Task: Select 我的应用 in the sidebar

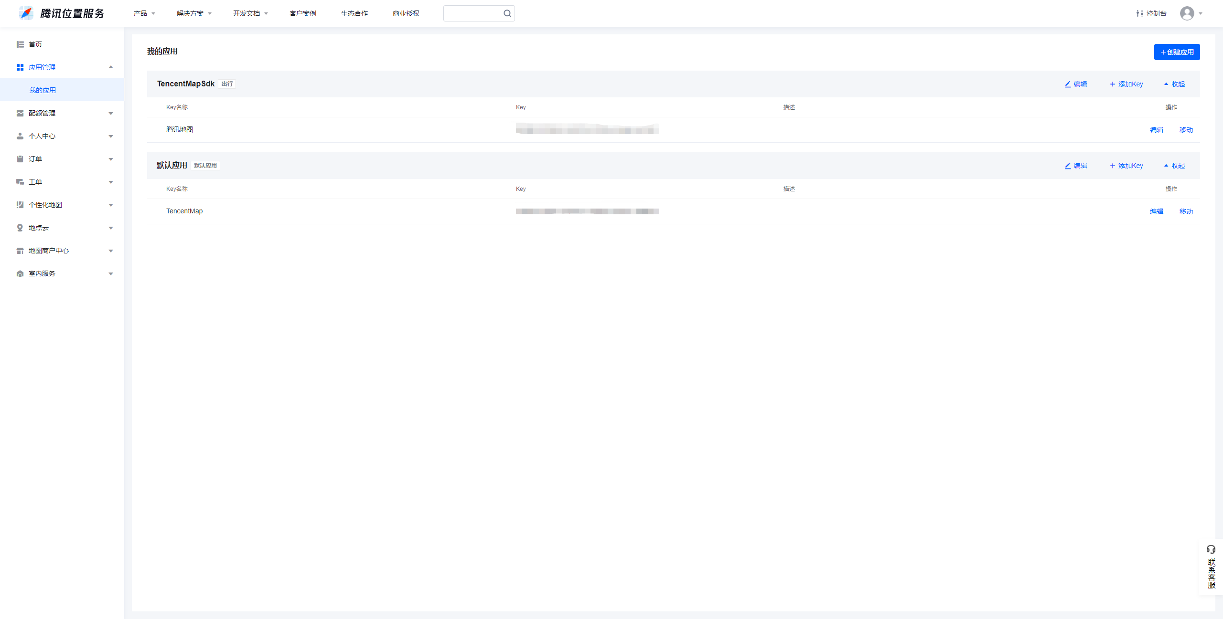Action: pos(43,90)
